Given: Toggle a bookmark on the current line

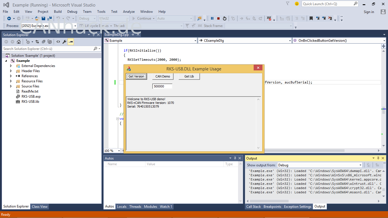Looking at the screenshot, I should coord(311,18).
